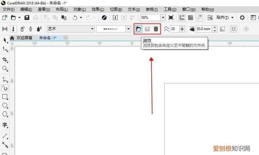Select the Freehand curve tool
The height and width of the screenshot is (155, 259).
point(5,79)
